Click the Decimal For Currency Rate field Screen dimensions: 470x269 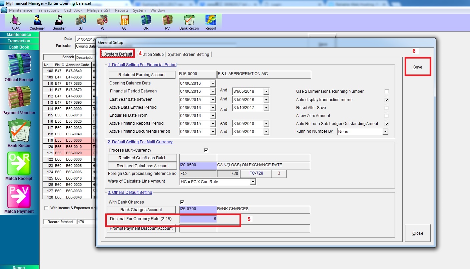coord(198,219)
